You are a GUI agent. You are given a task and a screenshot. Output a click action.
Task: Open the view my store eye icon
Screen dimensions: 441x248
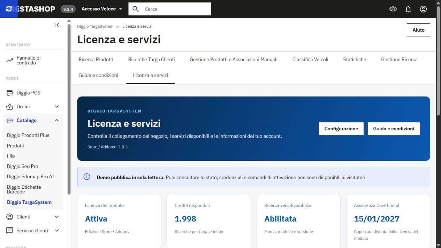393,9
